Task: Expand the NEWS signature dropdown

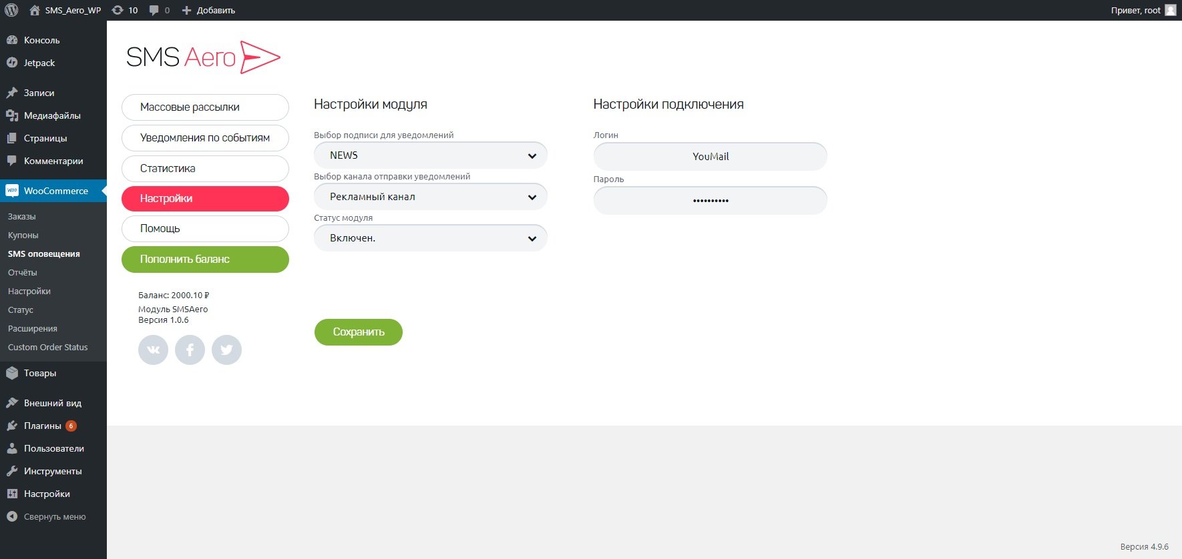Action: tap(431, 155)
